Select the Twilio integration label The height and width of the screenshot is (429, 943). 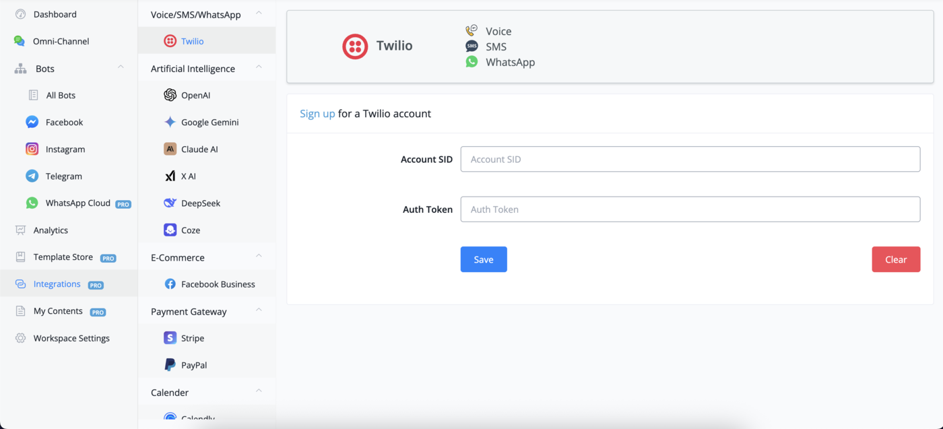pos(193,41)
